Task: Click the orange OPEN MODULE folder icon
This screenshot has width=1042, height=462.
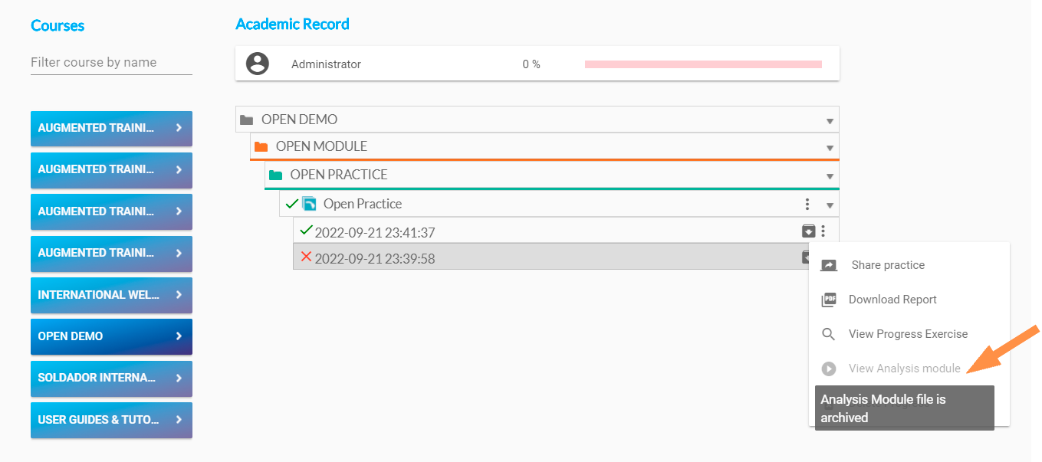Action: coord(261,146)
